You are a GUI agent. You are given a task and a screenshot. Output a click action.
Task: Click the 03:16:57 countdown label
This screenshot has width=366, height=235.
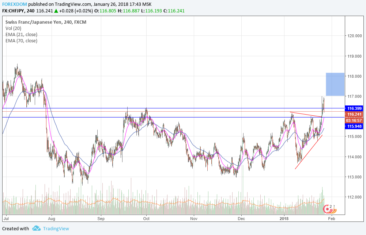click(354, 120)
